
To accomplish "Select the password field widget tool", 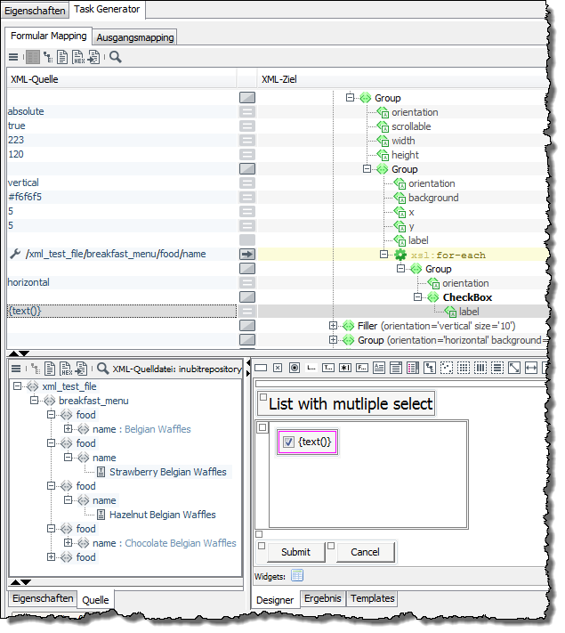I will pyautogui.click(x=345, y=368).
